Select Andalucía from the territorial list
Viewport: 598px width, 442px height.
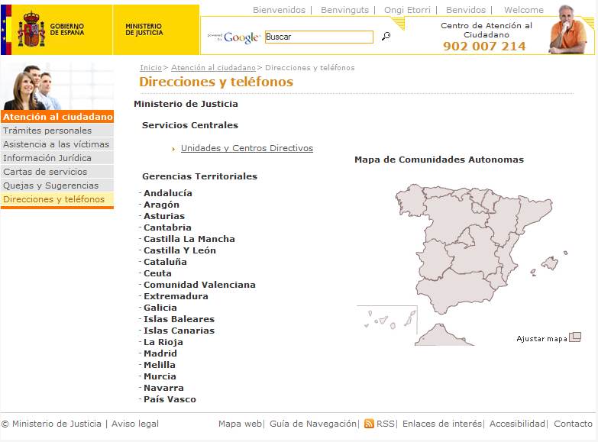pos(168,193)
